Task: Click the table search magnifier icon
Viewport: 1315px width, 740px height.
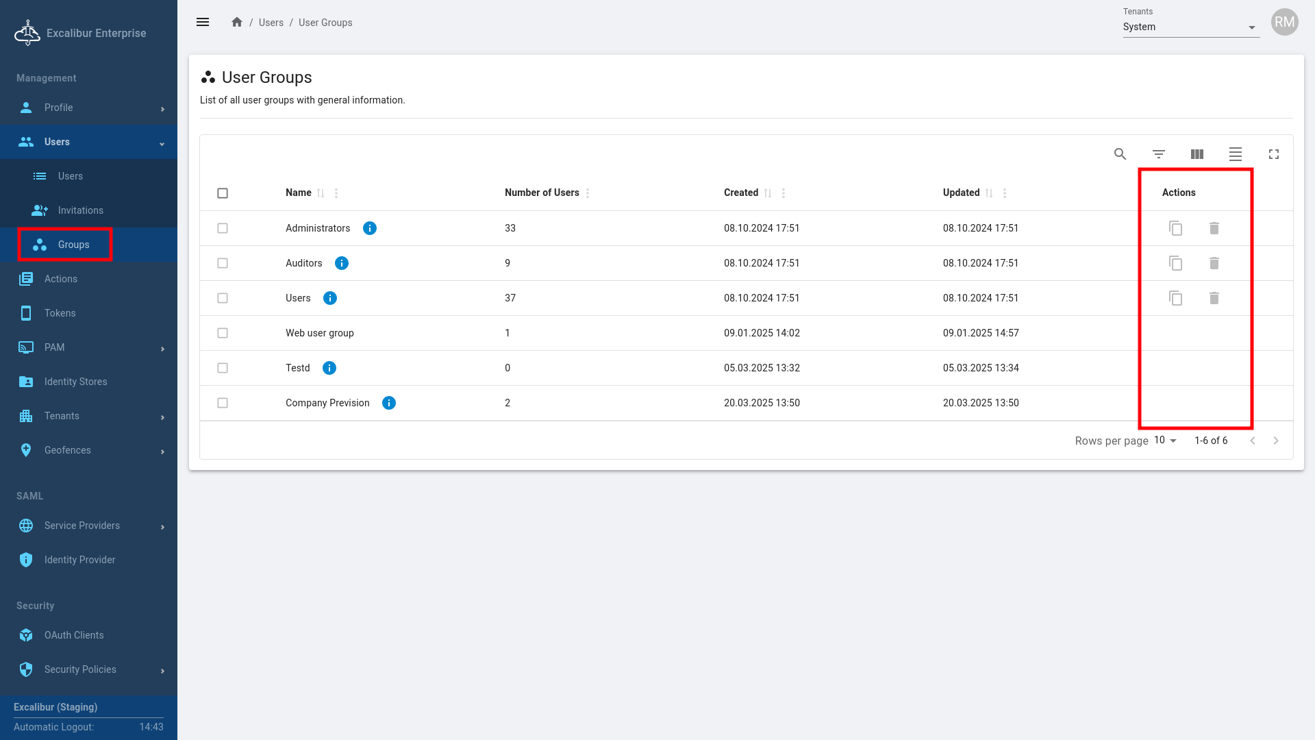Action: point(1120,154)
